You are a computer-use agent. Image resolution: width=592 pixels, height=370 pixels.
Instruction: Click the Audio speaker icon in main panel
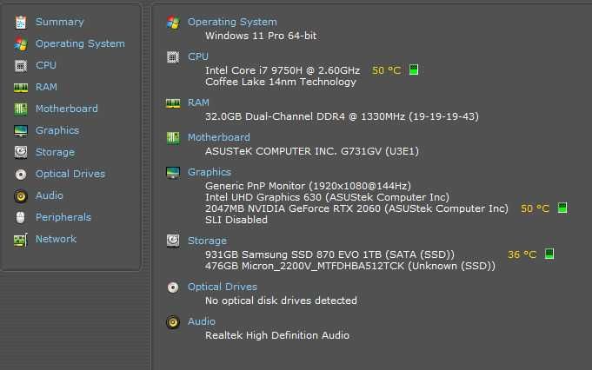[x=173, y=322]
